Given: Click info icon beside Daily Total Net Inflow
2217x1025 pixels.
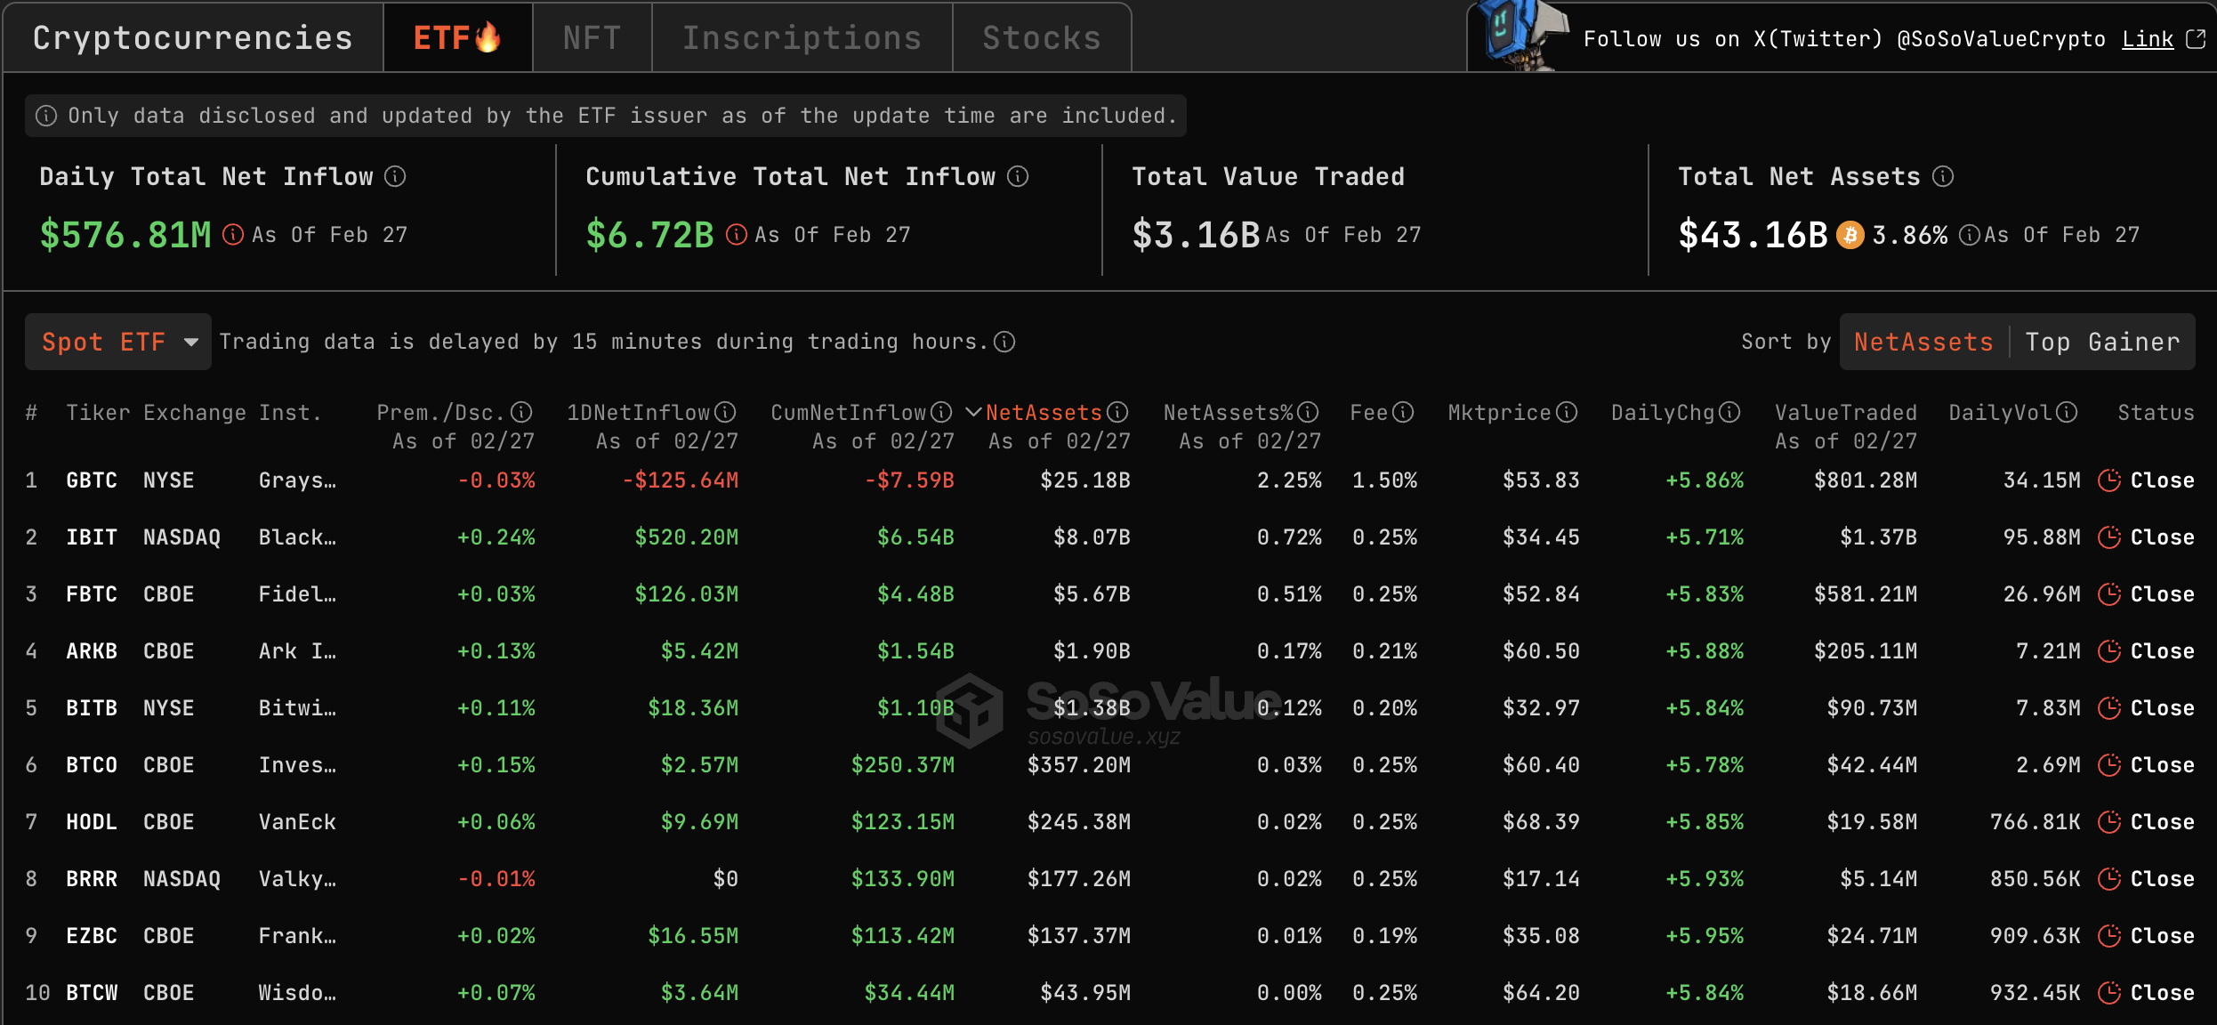Looking at the screenshot, I should 395,176.
